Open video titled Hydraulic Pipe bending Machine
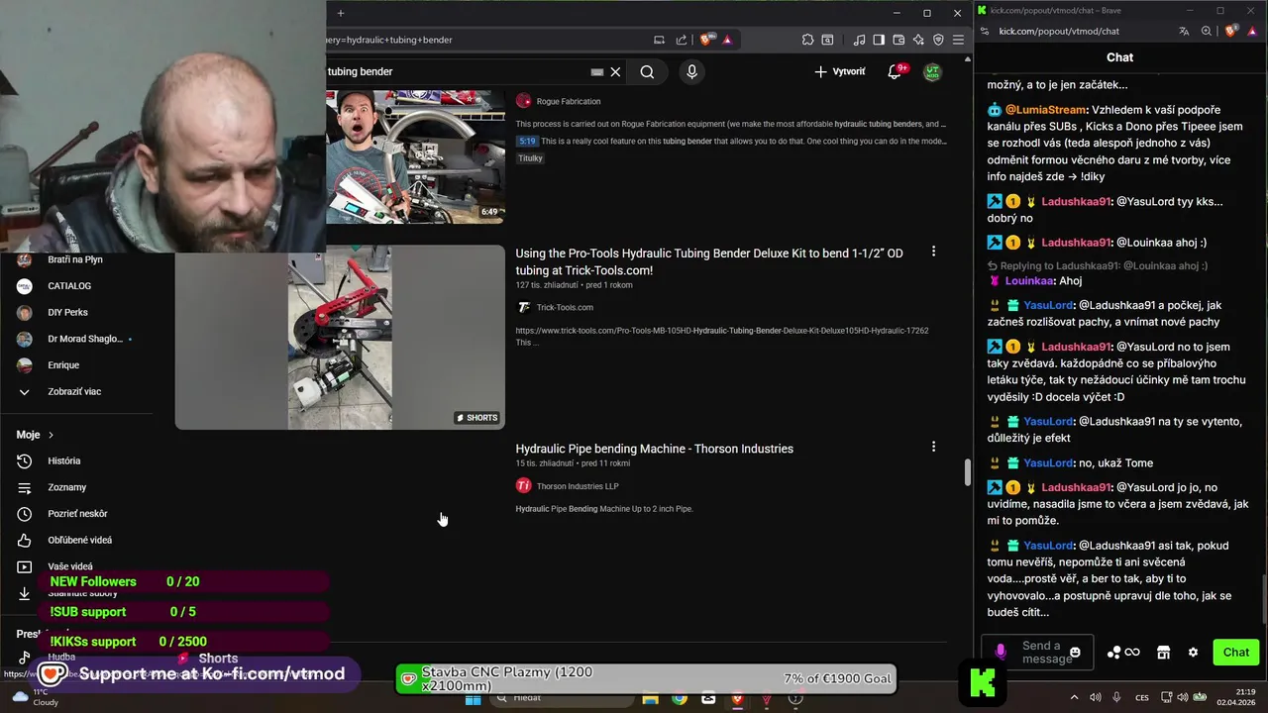This screenshot has height=713, width=1268. 654,449
